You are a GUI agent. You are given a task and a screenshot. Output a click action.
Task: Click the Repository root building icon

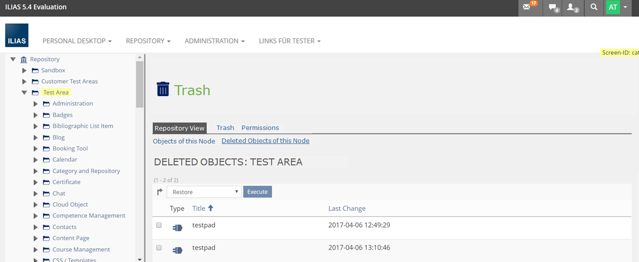coord(24,59)
